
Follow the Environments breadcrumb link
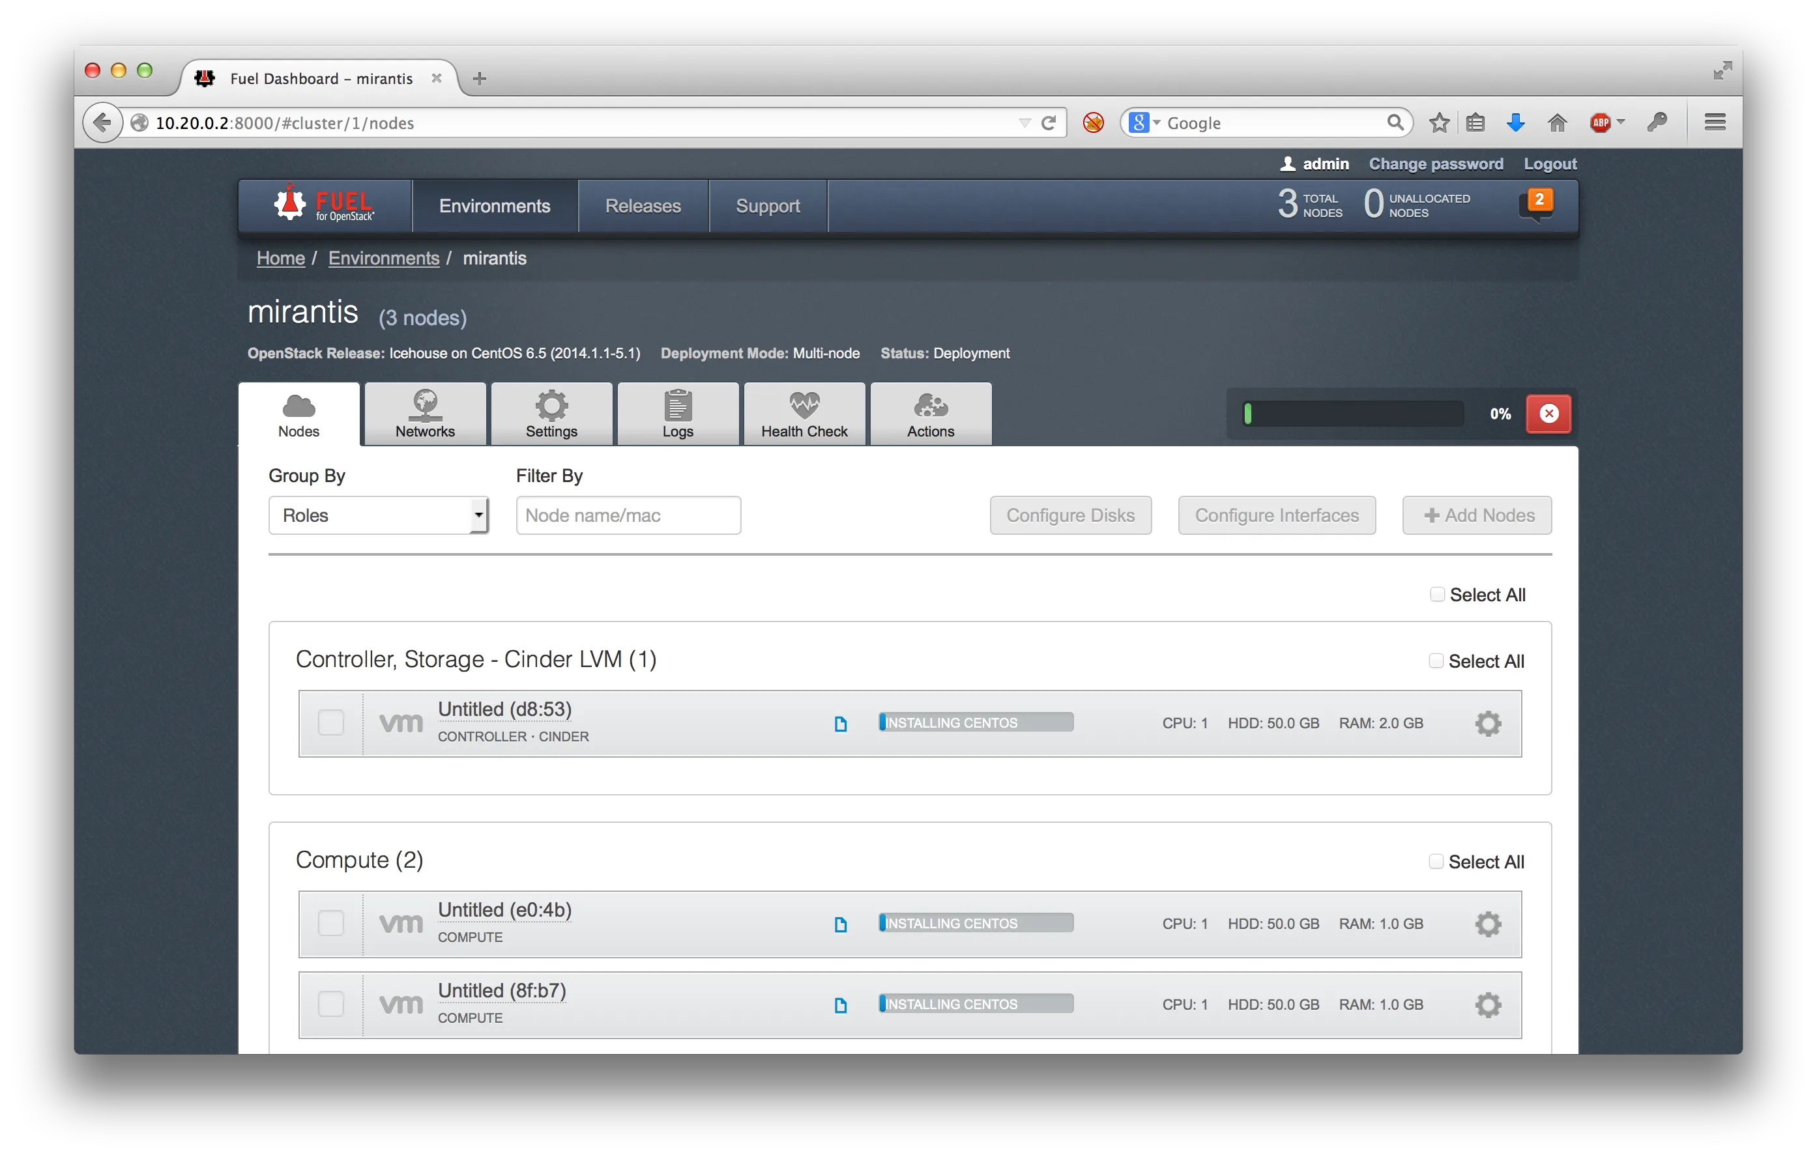(383, 258)
